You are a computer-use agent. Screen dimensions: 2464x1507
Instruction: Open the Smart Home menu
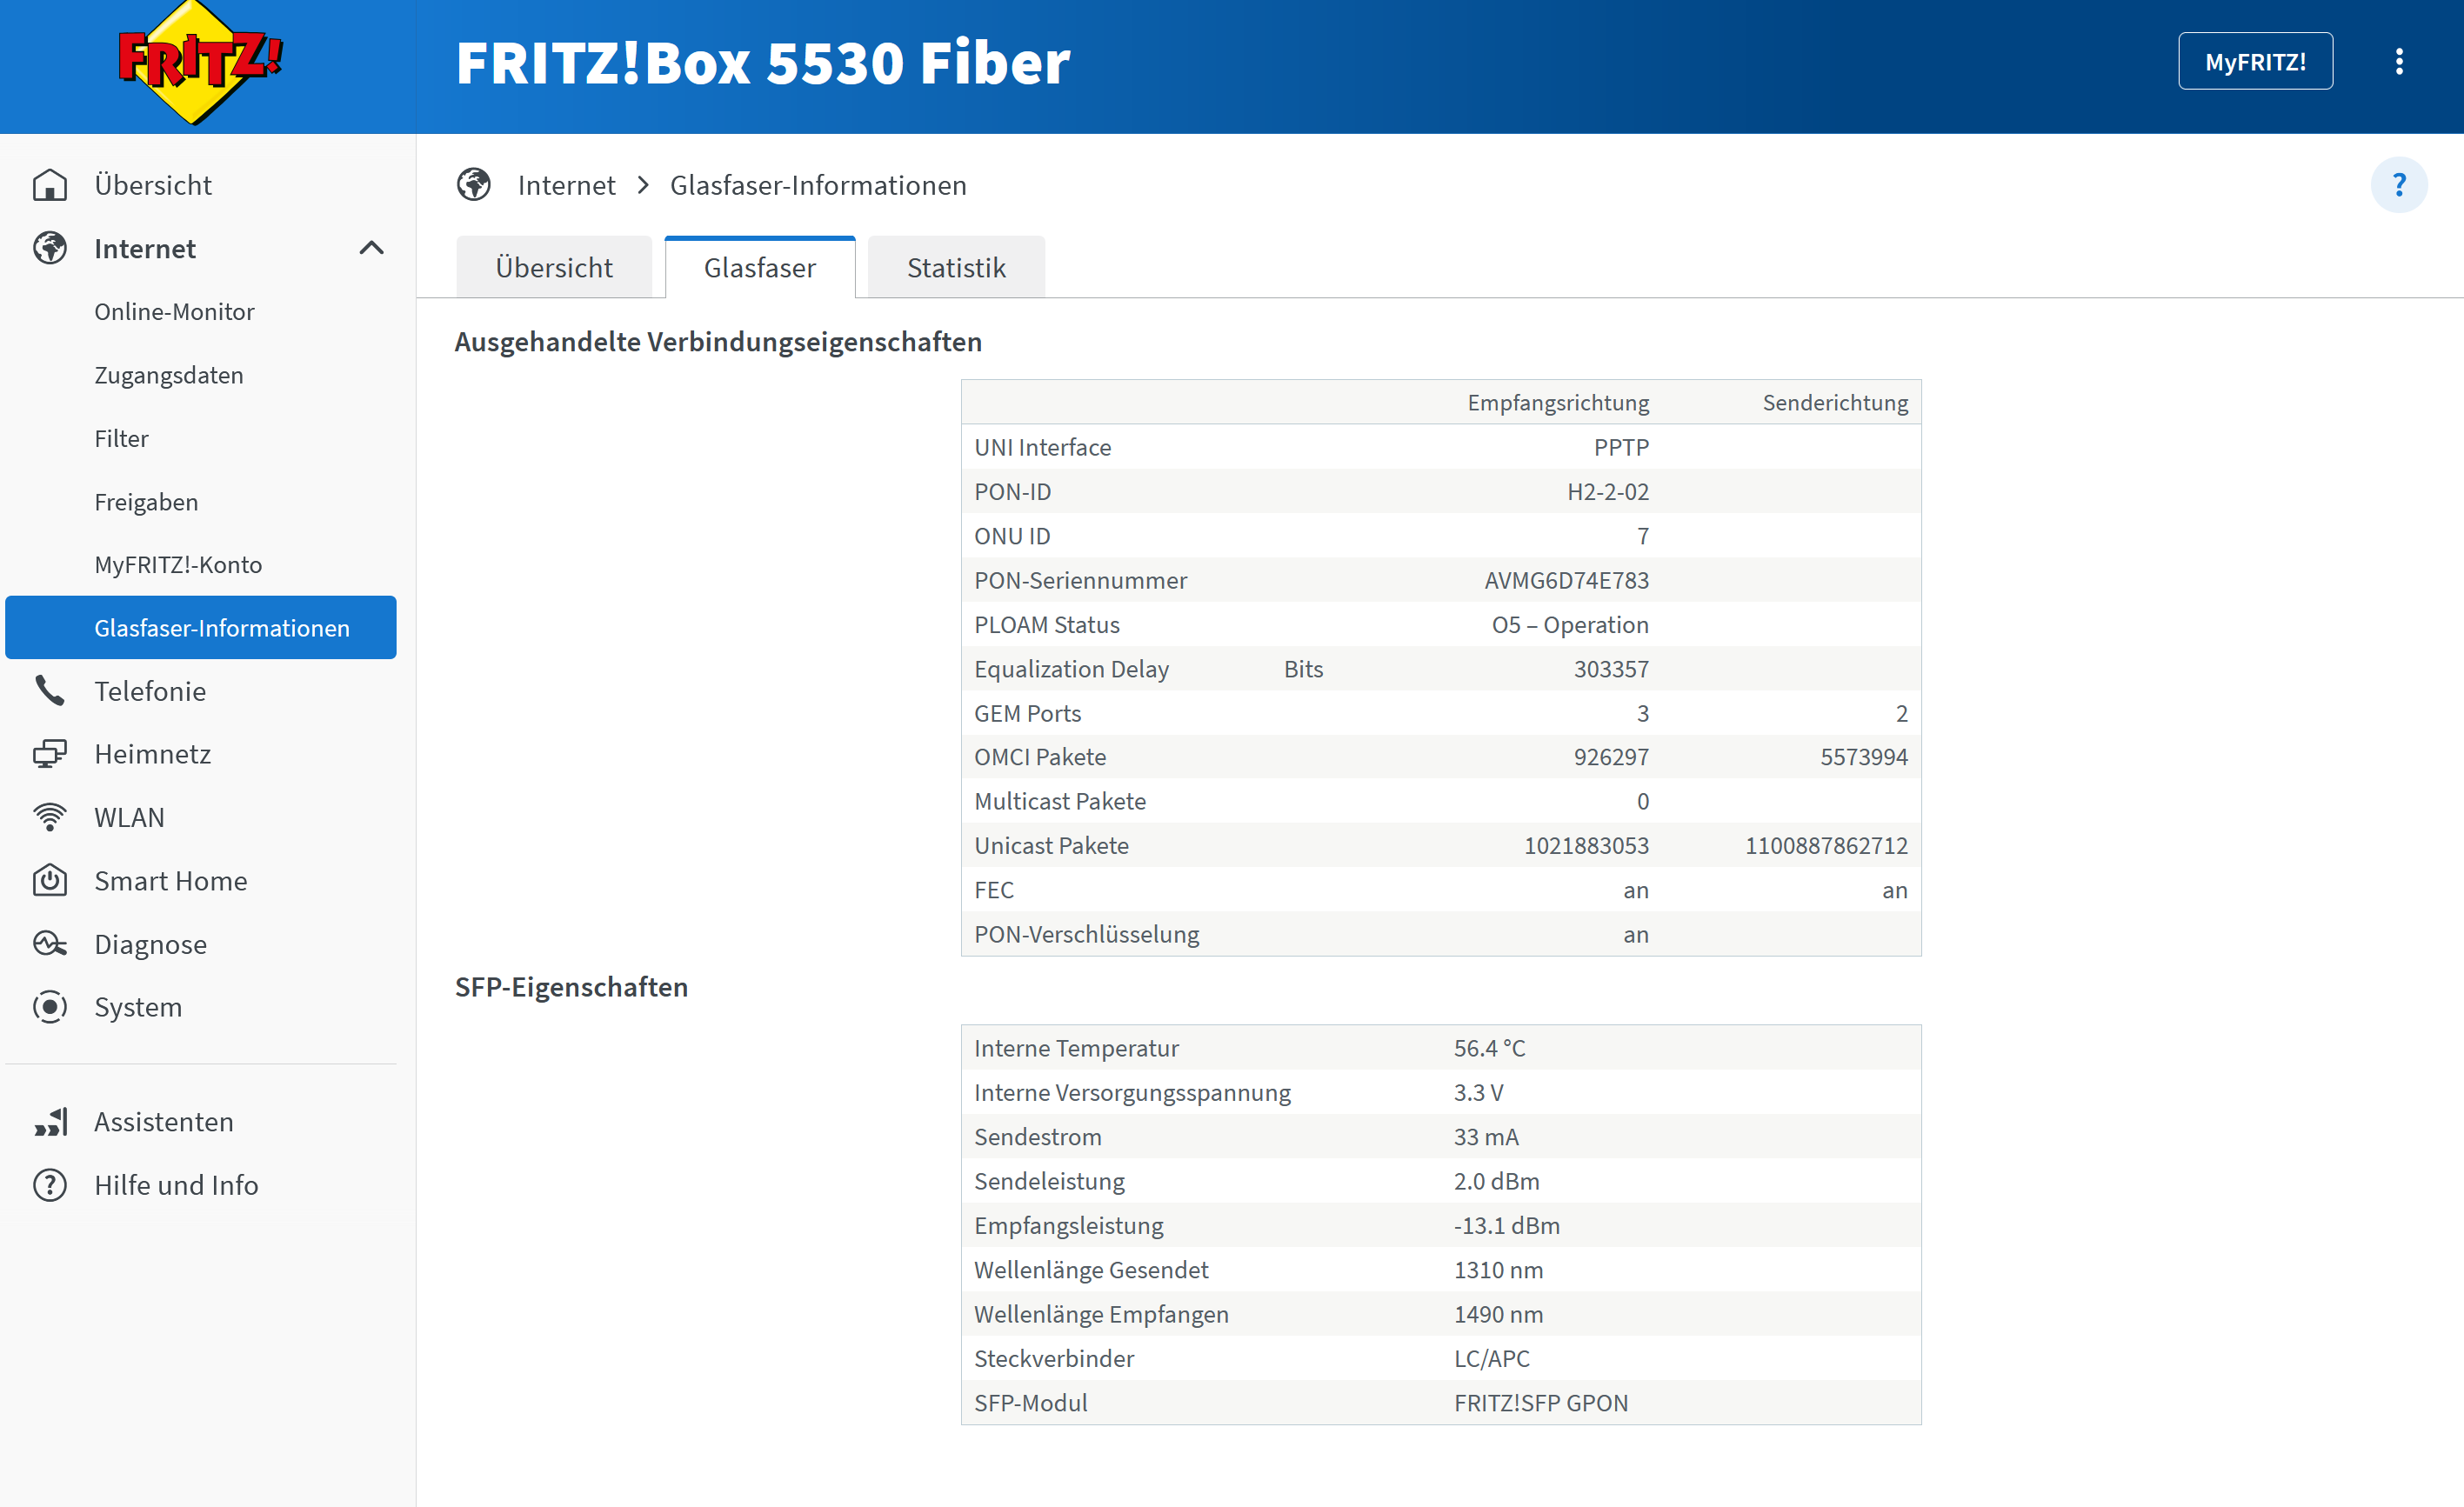pyautogui.click(x=171, y=880)
